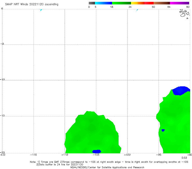Click the '-10' latitude axis label

tap(2, 79)
